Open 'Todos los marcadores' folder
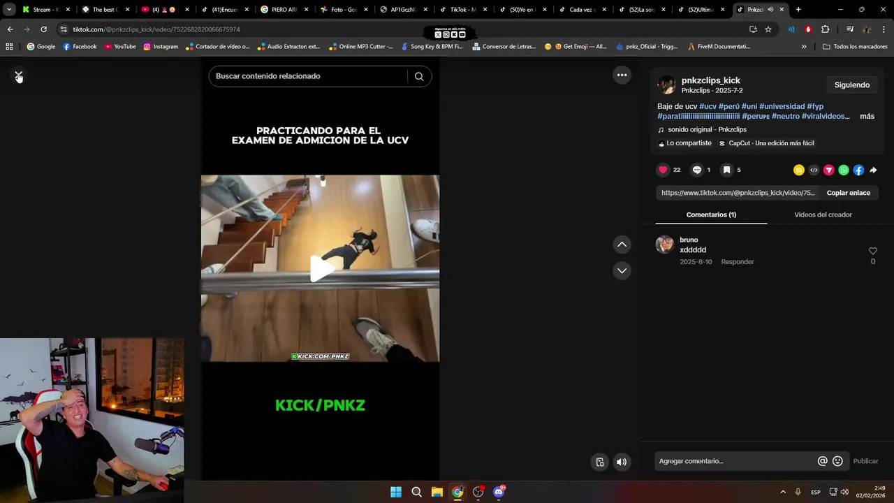Viewport: 894px width, 503px height. pyautogui.click(x=855, y=47)
